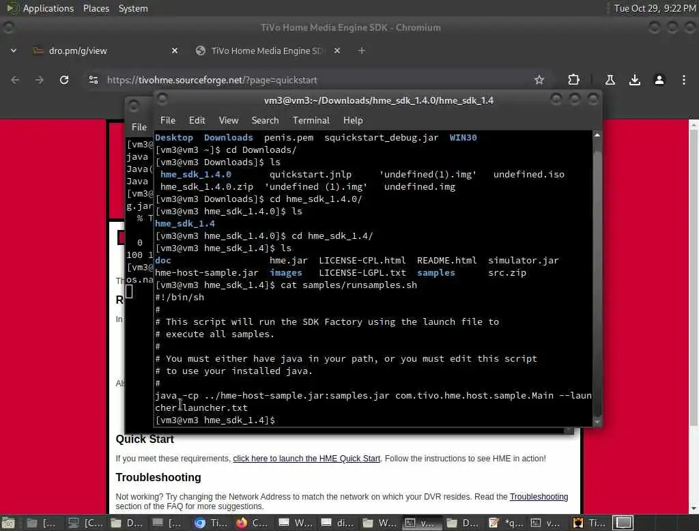Open File menu of the background terminal

[139, 127]
